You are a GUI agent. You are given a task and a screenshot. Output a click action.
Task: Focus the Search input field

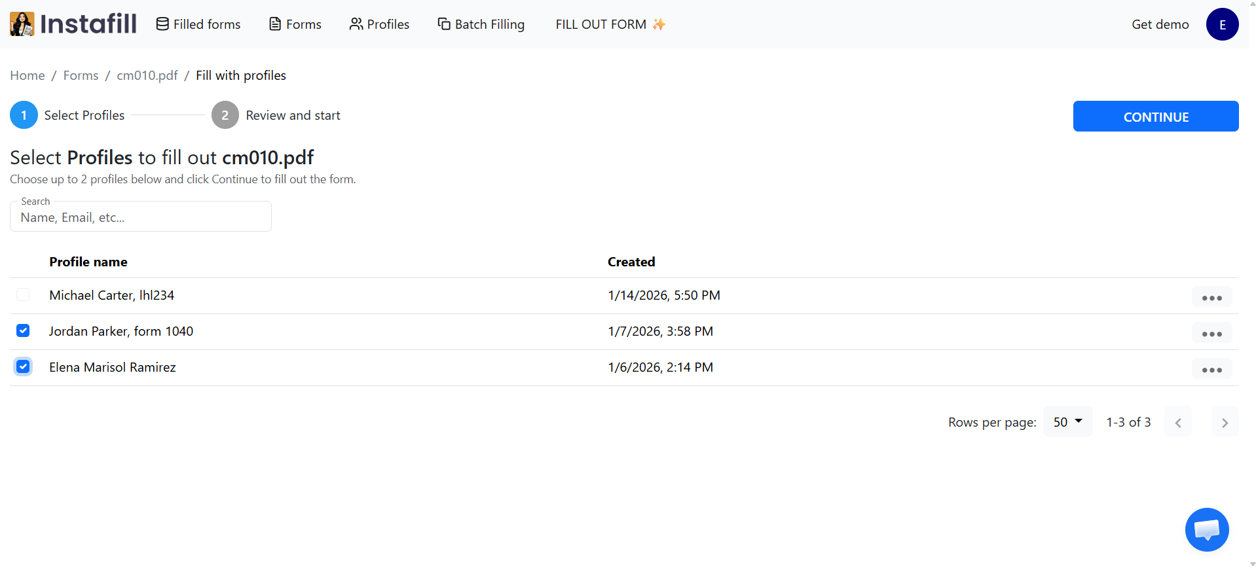coord(141,217)
